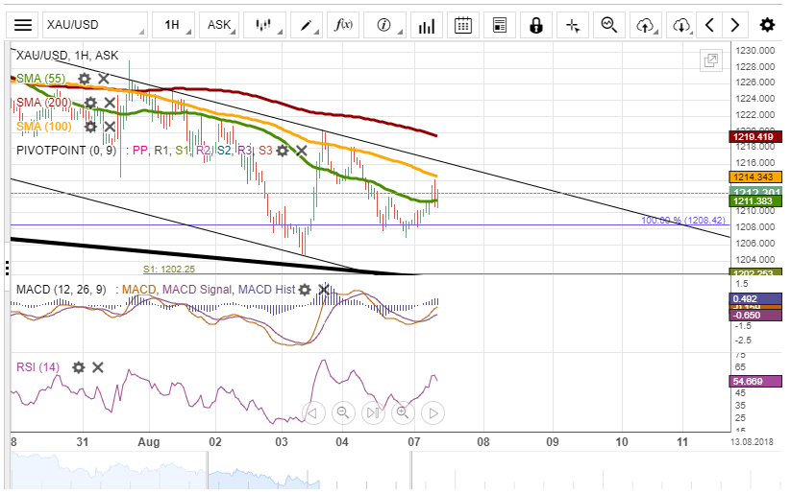791x494 pixels.
Task: Click the 13.08.2018 date label
Action: [x=752, y=442]
